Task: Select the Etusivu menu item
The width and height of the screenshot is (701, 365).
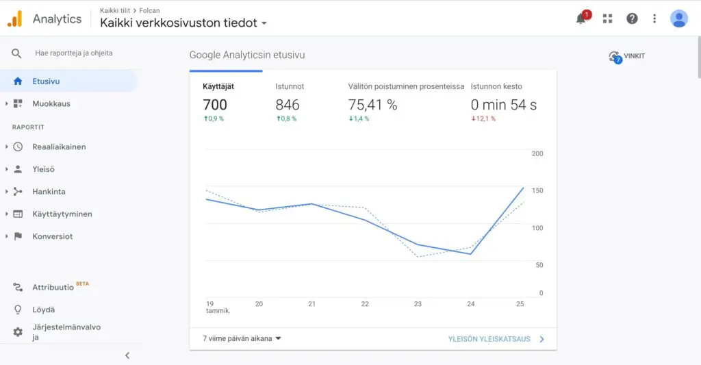Action: point(46,81)
